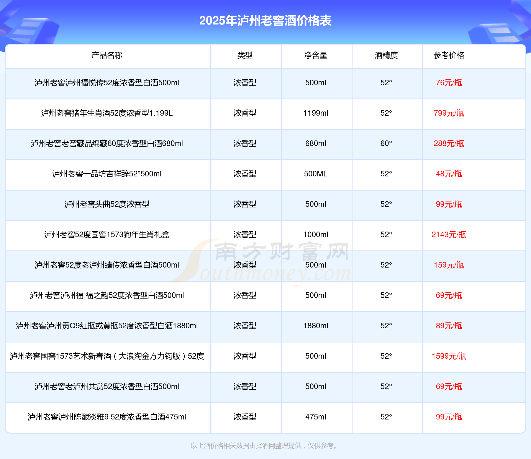Click the "酒精度" column header

(x=386, y=55)
